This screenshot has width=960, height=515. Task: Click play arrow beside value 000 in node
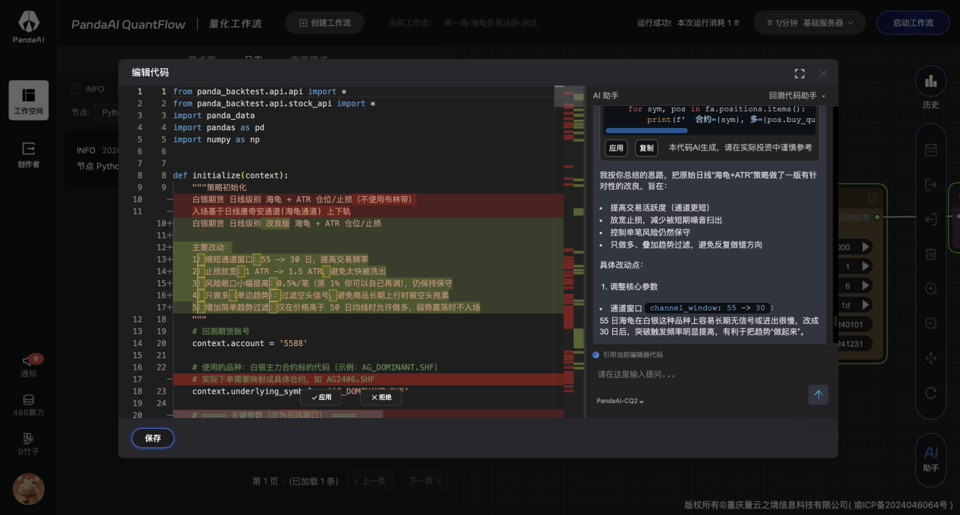(x=865, y=247)
